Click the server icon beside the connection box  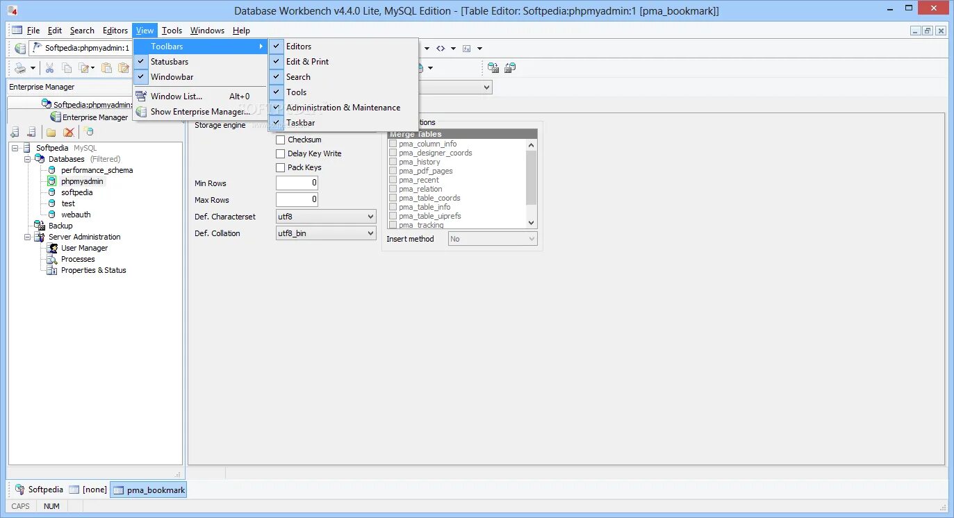coord(20,48)
